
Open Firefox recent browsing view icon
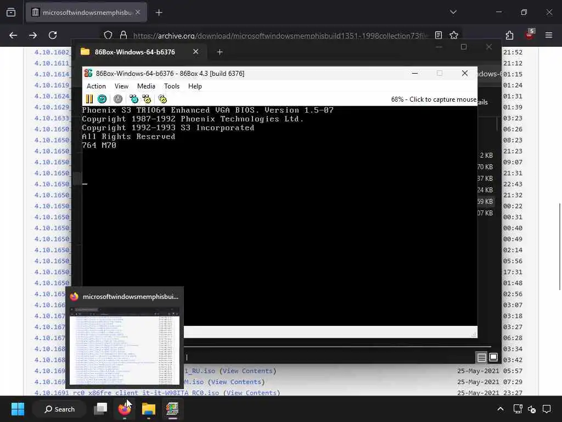click(11, 13)
